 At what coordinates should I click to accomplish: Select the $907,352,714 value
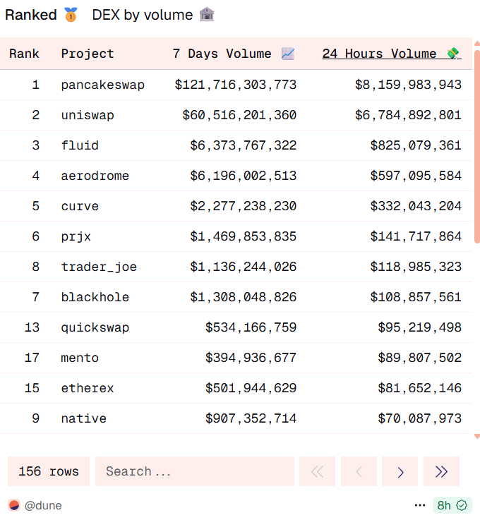tap(251, 418)
